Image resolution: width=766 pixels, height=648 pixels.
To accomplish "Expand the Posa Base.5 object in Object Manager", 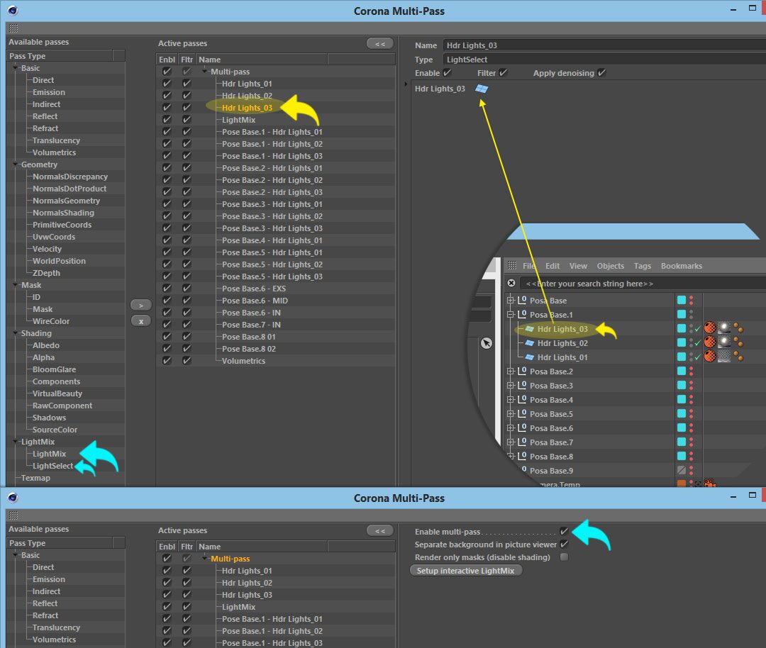I will 511,413.
